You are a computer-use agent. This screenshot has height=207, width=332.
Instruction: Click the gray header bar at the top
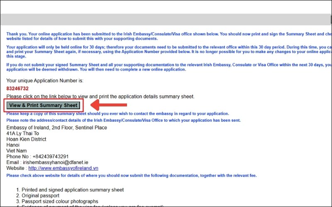(166, 20)
